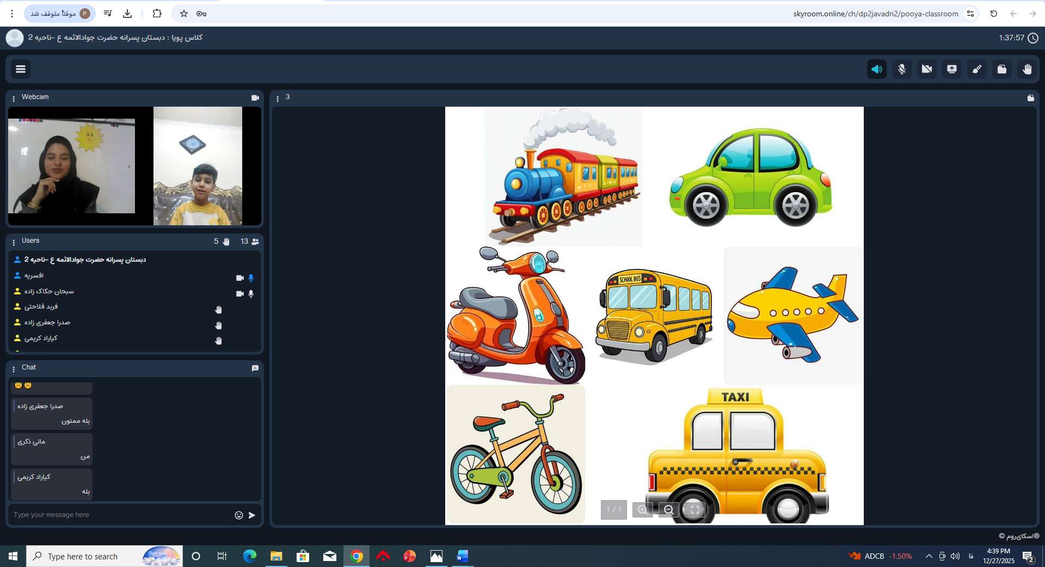Screen dimensions: 1045x567
Task: Toggle the speaker sound button
Action: [x=876, y=69]
